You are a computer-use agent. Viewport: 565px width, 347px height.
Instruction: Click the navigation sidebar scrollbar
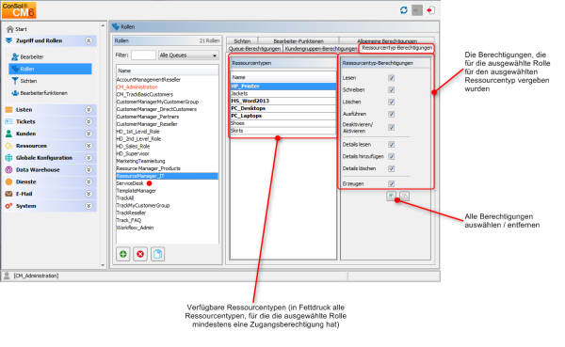[x=103, y=144]
